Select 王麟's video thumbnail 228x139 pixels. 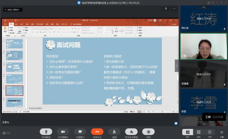pyautogui.click(x=203, y=46)
